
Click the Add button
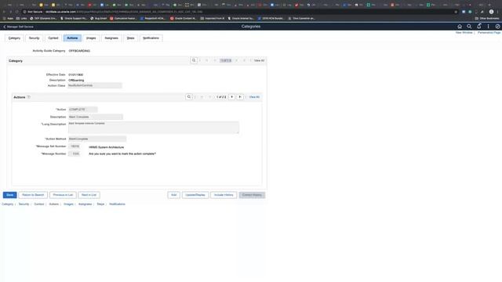click(x=173, y=195)
